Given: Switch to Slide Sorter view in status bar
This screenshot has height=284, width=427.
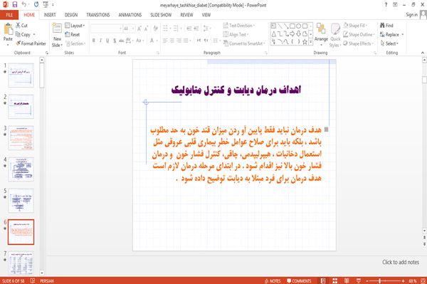Looking at the screenshot, I should pos(335,280).
